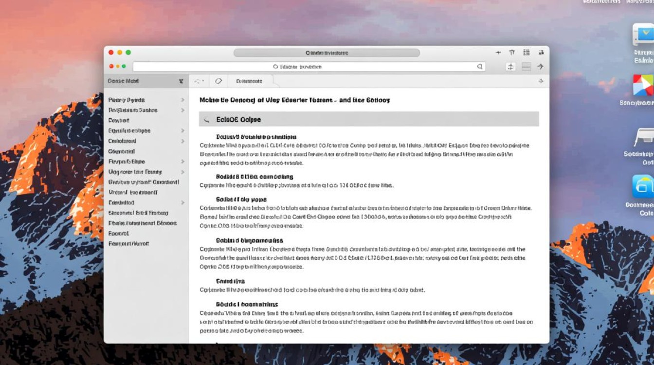This screenshot has height=365, width=654.
Task: Click the grid view icon in title bar
Action: 526,53
